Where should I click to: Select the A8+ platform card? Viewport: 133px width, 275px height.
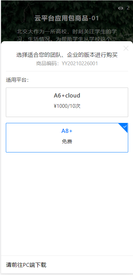click(67, 138)
